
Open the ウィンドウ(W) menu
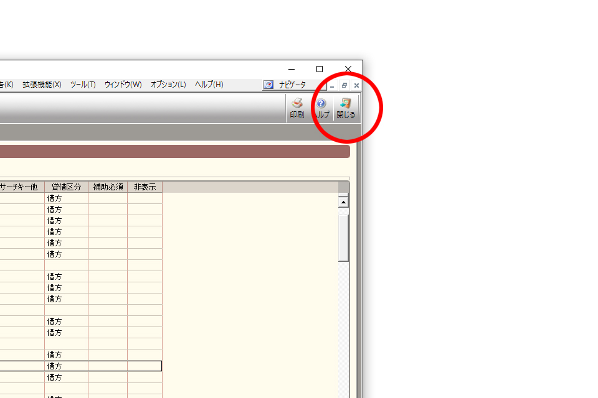[123, 85]
